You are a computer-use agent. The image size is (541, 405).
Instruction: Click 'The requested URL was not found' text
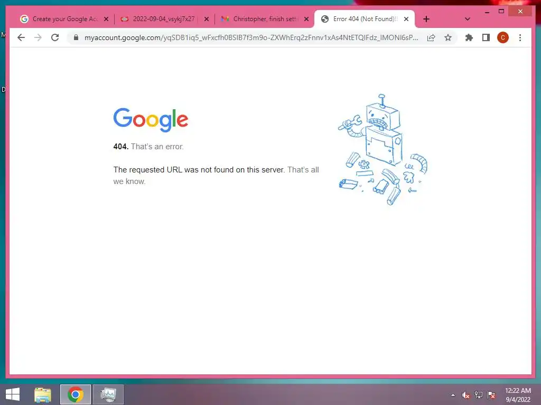[x=199, y=170]
